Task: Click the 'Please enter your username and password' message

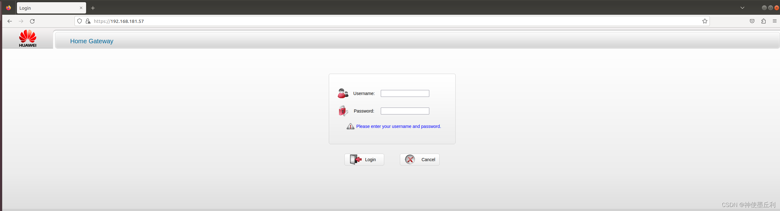Action: pos(398,126)
